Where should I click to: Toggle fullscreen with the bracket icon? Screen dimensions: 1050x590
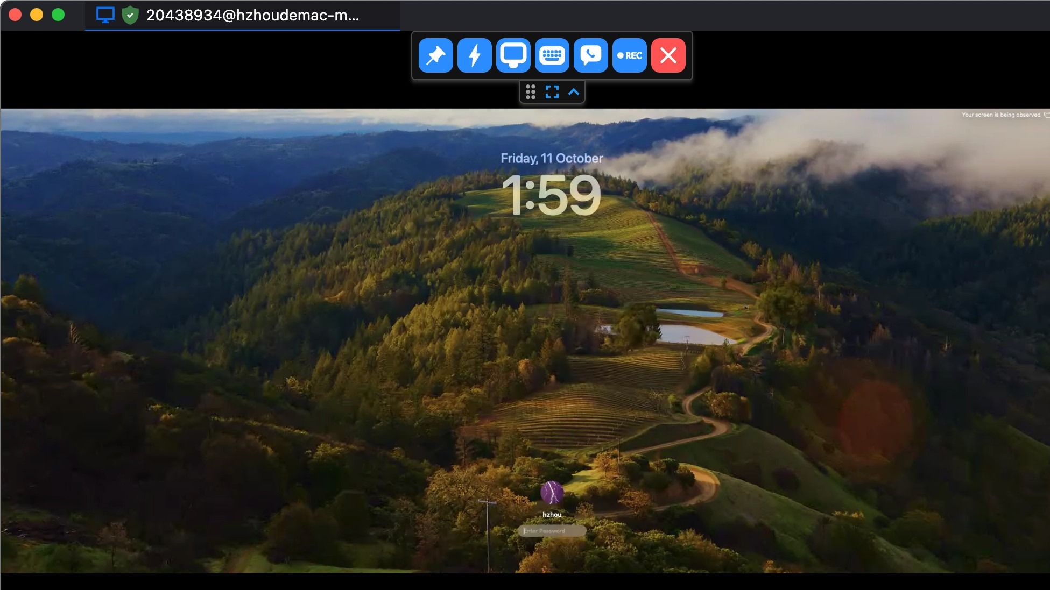point(552,92)
